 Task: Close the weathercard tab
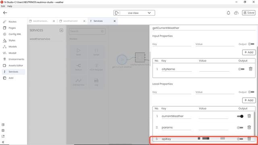click(x=84, y=21)
